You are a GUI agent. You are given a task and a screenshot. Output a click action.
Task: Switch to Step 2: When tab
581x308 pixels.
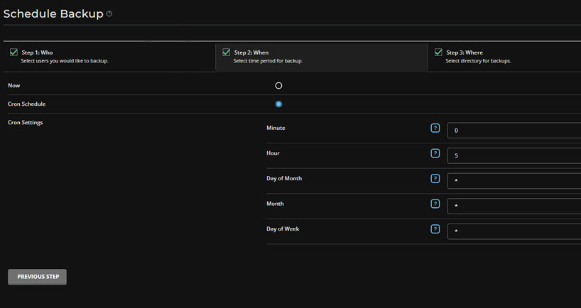tap(322, 57)
